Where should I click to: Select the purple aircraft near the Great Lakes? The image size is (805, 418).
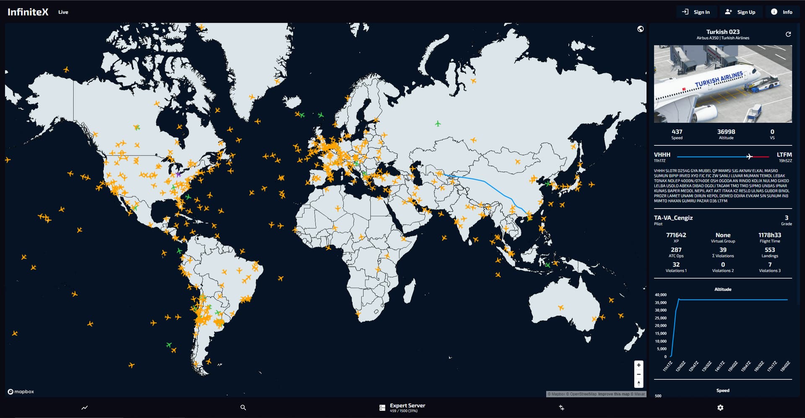pyautogui.click(x=179, y=174)
